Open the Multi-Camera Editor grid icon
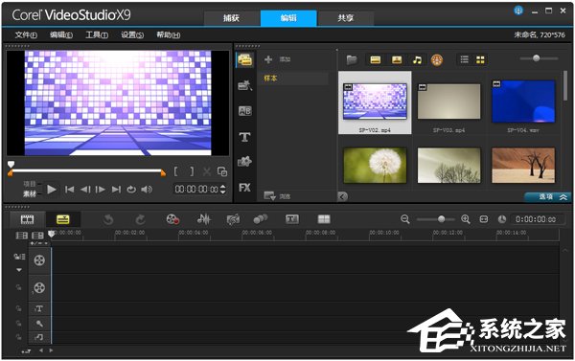This screenshot has height=361, width=575. (x=324, y=219)
